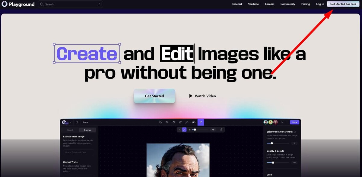This screenshot has height=177, width=362.
Task: Click the third collaborator avatar
Action: (x=275, y=122)
